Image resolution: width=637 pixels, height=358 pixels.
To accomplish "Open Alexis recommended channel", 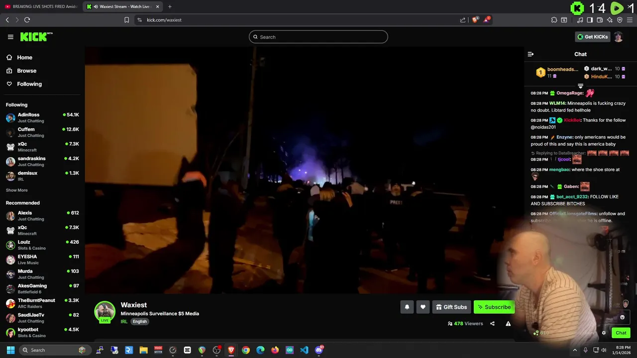I will click(x=42, y=216).
